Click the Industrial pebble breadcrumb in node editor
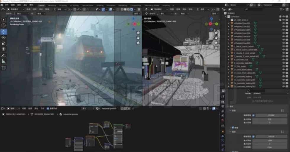The width and height of the screenshot is (290, 152). (x=71, y=114)
